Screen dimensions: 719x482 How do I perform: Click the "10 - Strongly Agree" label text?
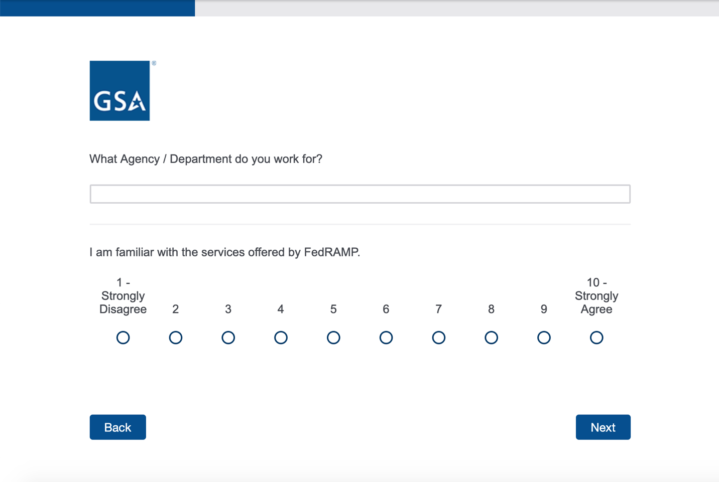[x=596, y=296]
